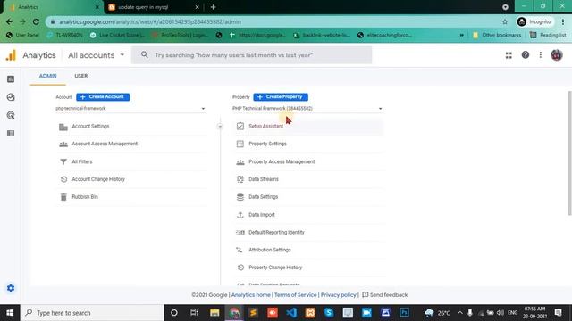Click the Data Streams icon
Viewport: 572px width, 321px height.
(240, 179)
